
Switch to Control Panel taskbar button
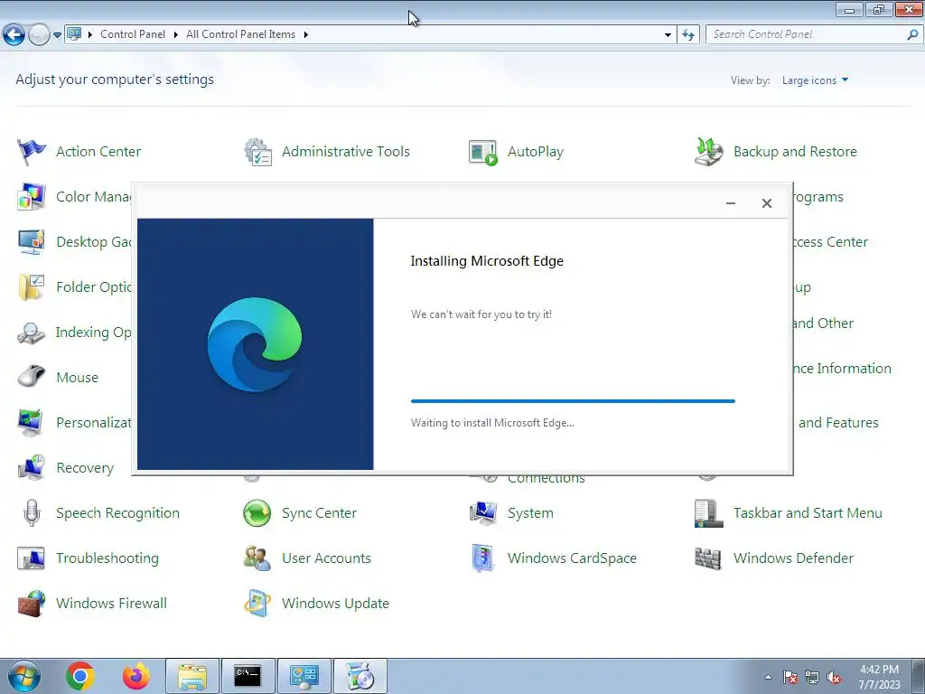point(304,676)
